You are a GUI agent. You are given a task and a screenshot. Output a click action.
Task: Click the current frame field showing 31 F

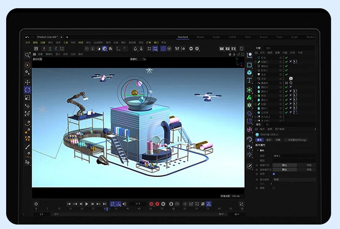click(x=138, y=204)
